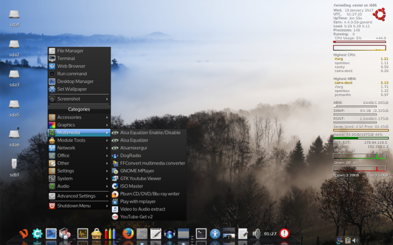Expand the Graphics category
Viewport: 393px width, 245px height.
pos(79,125)
